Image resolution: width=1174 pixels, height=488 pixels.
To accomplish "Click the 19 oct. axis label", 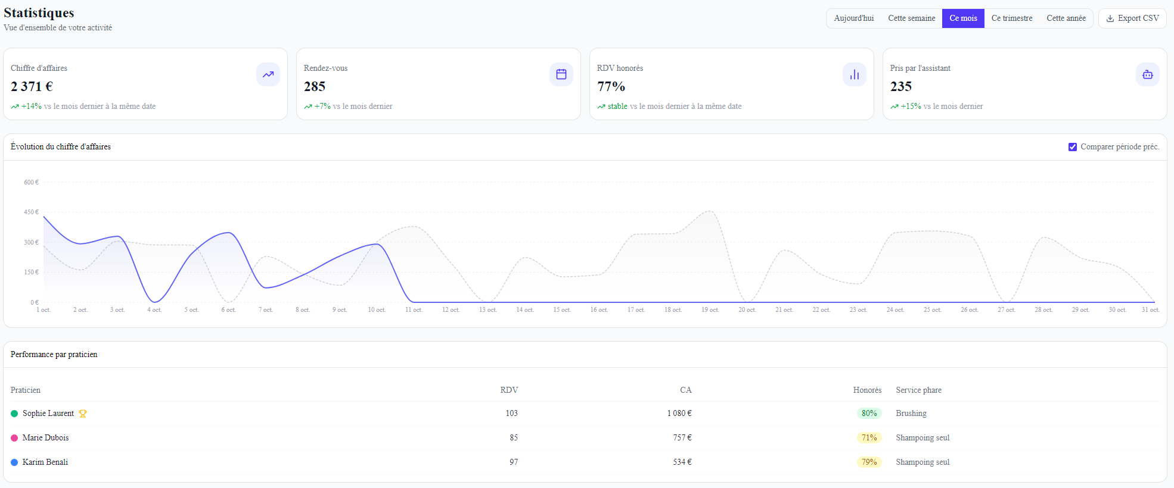I will click(x=710, y=310).
